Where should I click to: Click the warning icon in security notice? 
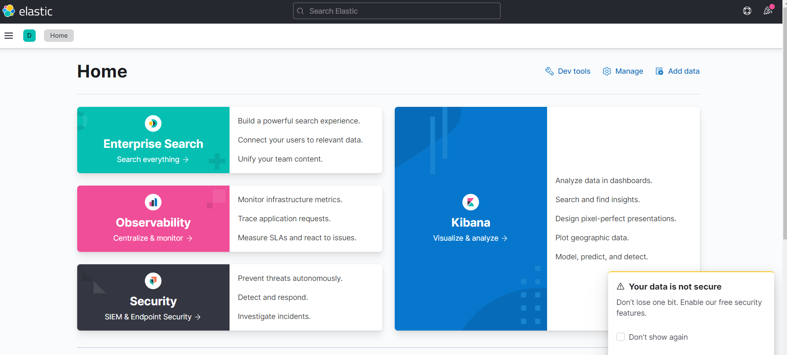[x=621, y=287]
